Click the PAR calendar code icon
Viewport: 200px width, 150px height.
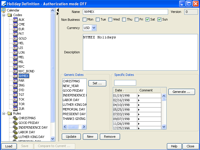(x=15, y=81)
